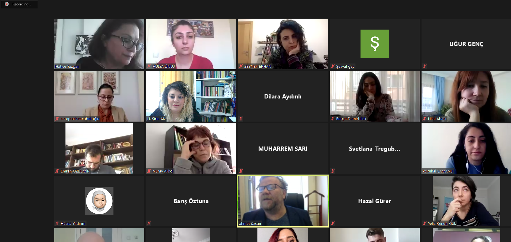Screen dimensions: 511x242
Task: Open H. Şirin AK's video tile
Action: [x=191, y=96]
